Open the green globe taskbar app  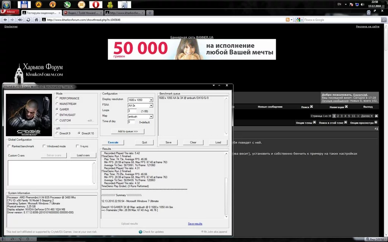pyautogui.click(x=67, y=5)
